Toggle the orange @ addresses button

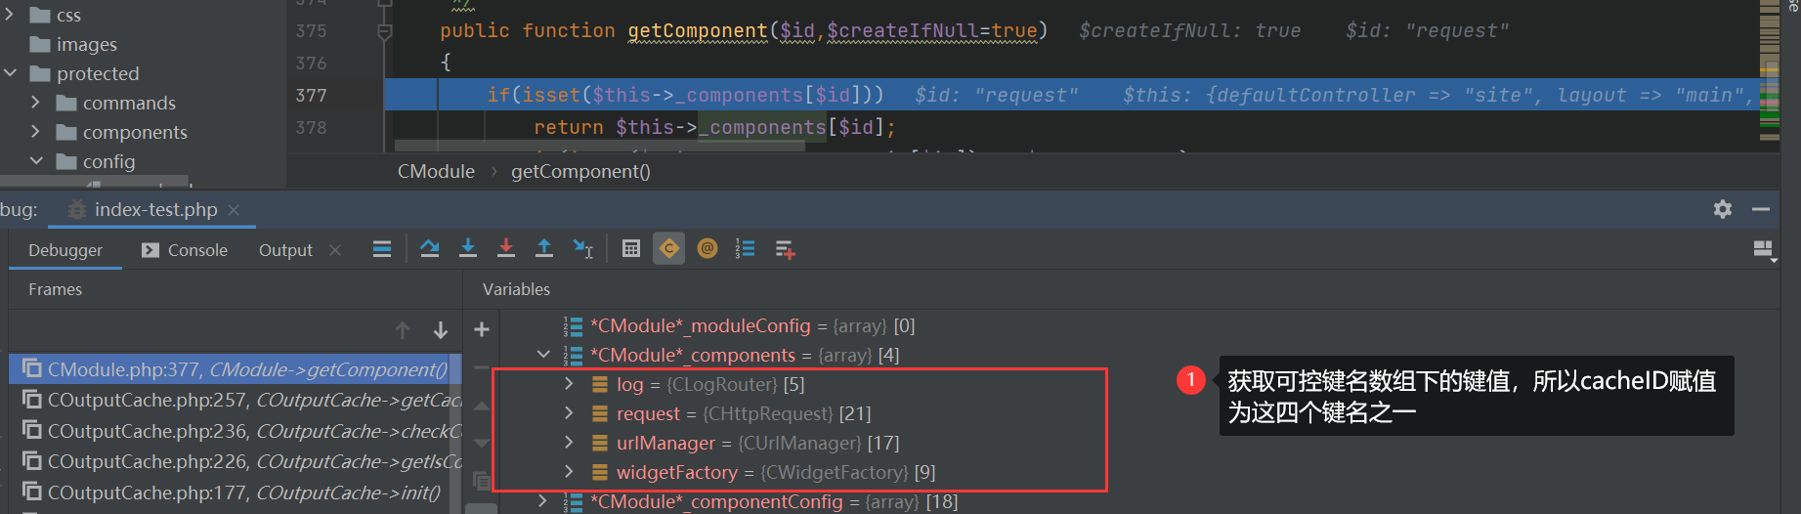[708, 249]
